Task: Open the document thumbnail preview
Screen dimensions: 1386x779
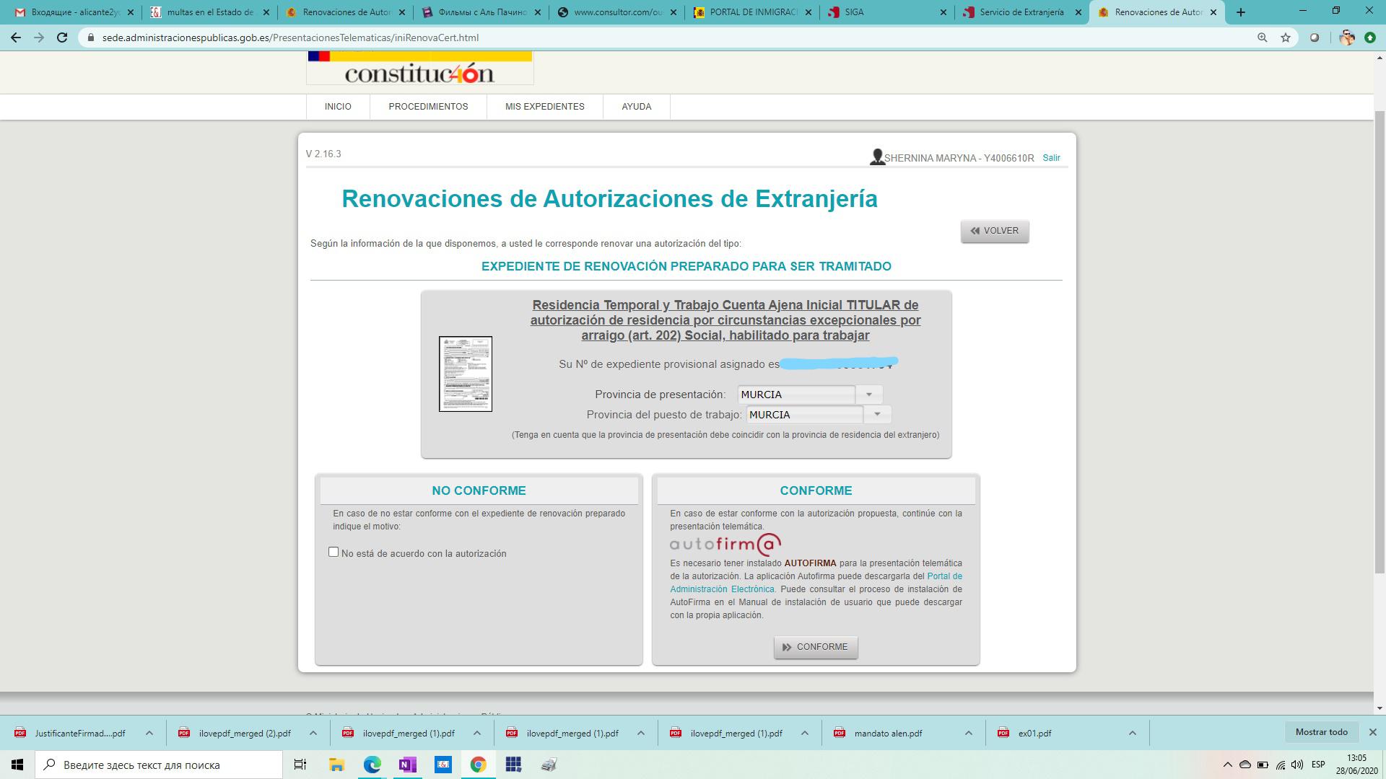Action: (466, 374)
